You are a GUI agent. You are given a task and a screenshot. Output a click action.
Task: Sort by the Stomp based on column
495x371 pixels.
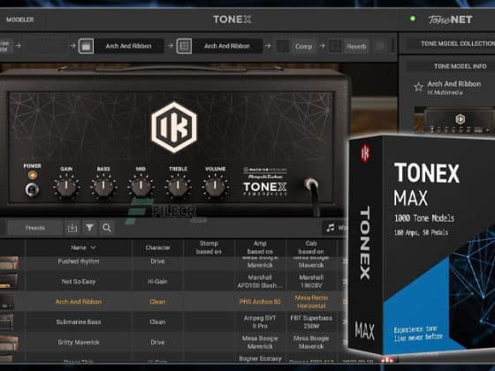click(x=209, y=247)
